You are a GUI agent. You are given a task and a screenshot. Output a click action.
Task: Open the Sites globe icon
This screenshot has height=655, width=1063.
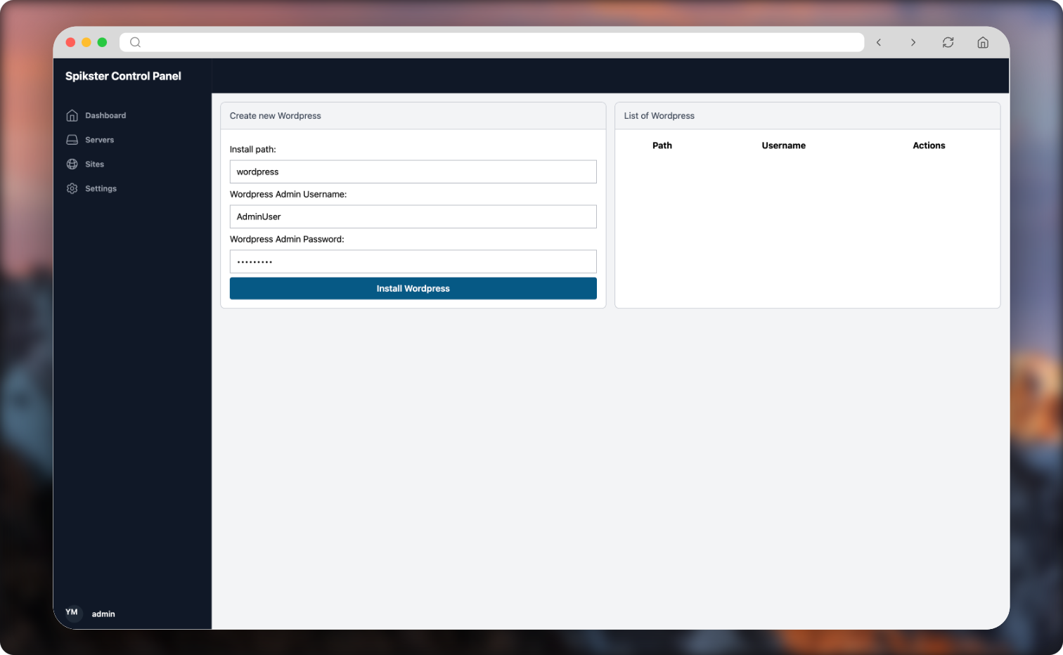[72, 164]
